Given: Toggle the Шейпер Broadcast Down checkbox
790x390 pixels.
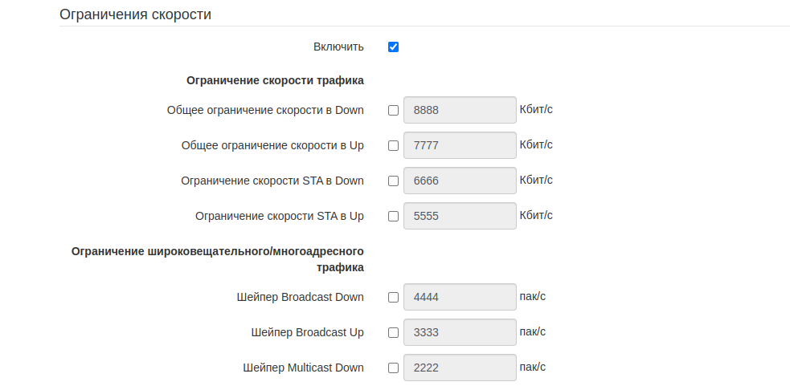Looking at the screenshot, I should click(x=393, y=298).
